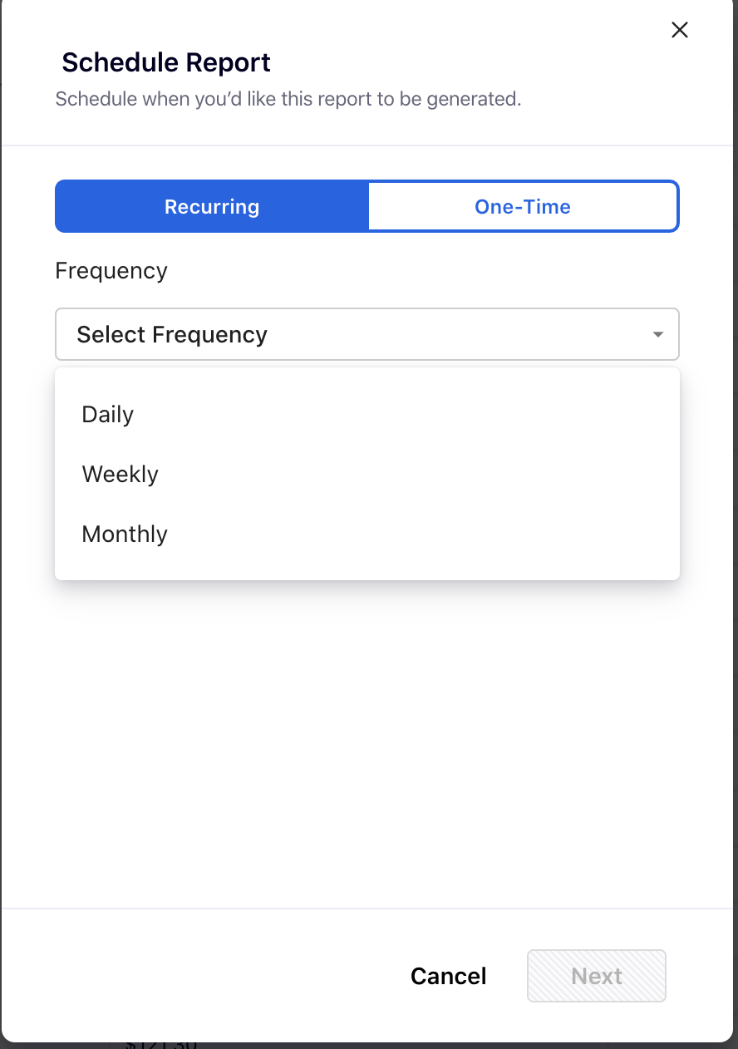Choose Monthly from the frequency list
This screenshot has height=1049, width=738.
point(125,534)
